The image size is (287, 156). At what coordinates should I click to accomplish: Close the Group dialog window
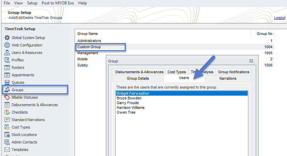(251, 61)
